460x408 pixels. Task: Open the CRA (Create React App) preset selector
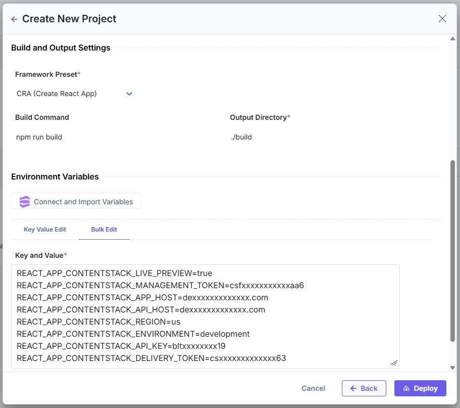tap(57, 94)
